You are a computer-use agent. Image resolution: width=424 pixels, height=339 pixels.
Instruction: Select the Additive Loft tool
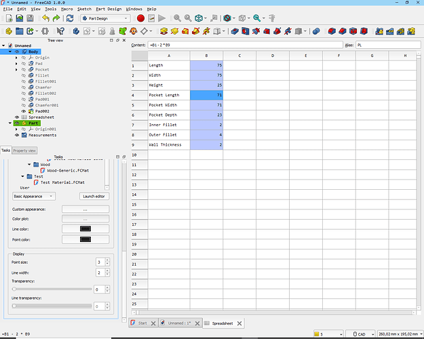[x=185, y=31]
